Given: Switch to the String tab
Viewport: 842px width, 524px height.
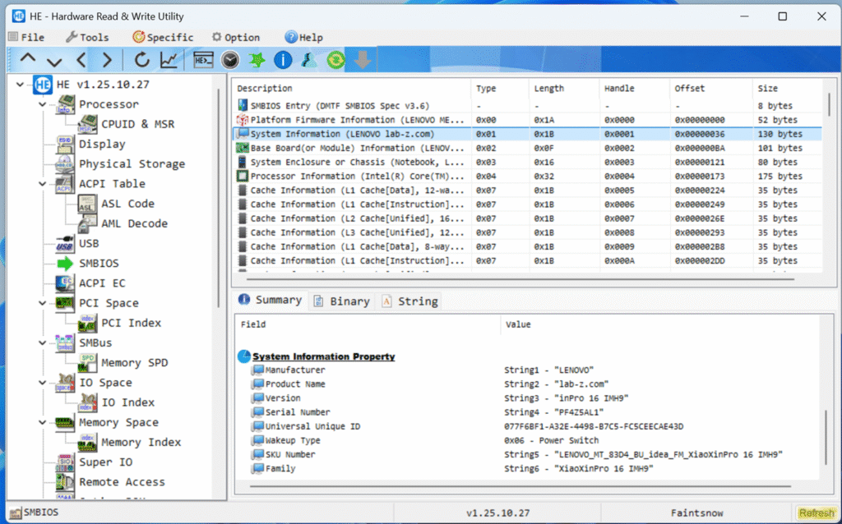Looking at the screenshot, I should (409, 301).
